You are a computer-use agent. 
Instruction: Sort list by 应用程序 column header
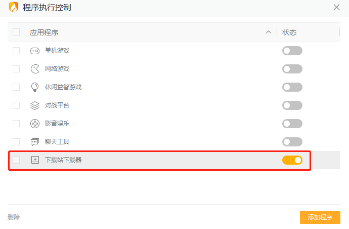tap(44, 32)
